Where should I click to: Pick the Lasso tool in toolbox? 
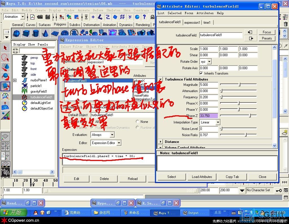tap(5, 58)
